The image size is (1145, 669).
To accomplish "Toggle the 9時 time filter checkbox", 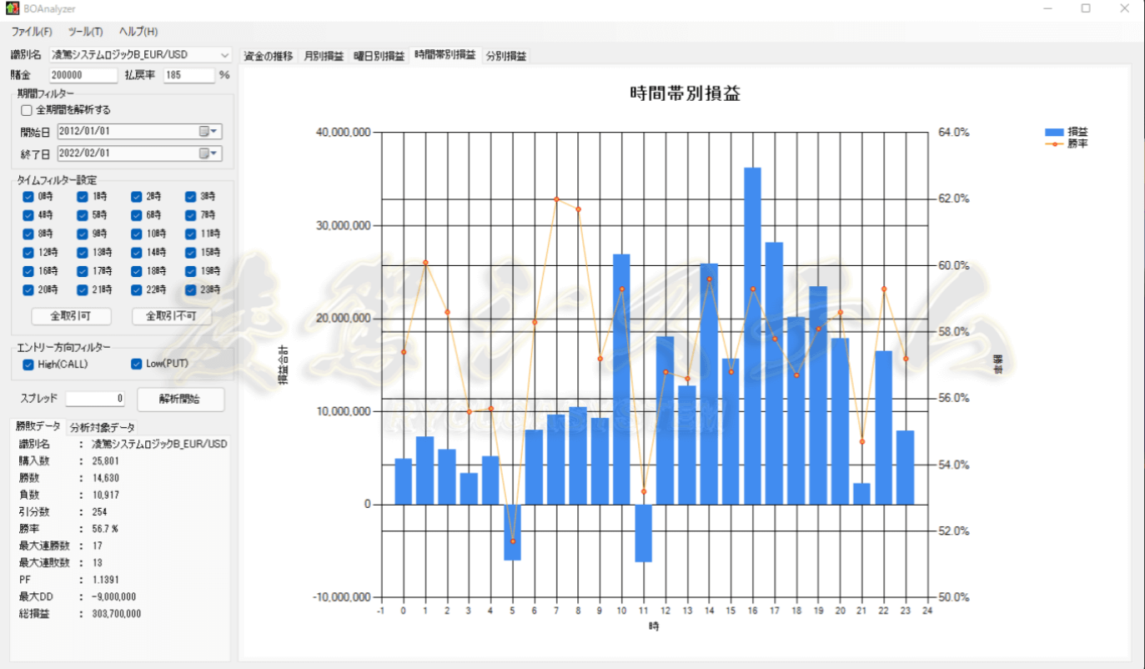I will 83,234.
